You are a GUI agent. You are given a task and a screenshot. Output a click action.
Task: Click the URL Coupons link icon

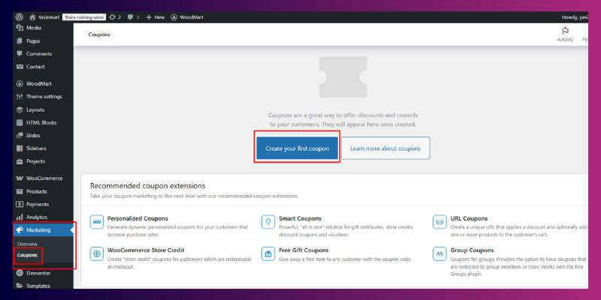(439, 222)
